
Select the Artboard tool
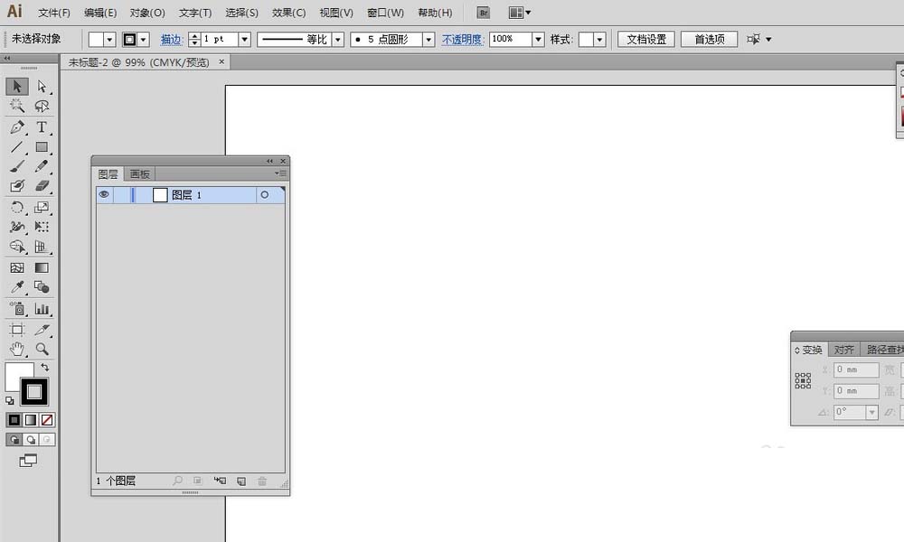tap(16, 330)
